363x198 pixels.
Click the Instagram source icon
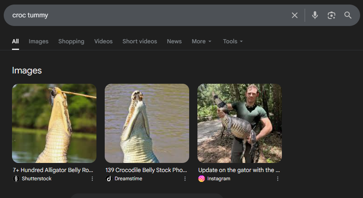[x=202, y=179]
